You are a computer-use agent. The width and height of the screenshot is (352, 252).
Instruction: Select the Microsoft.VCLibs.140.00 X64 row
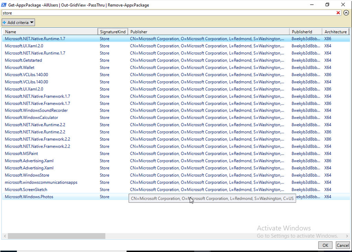[176, 82]
